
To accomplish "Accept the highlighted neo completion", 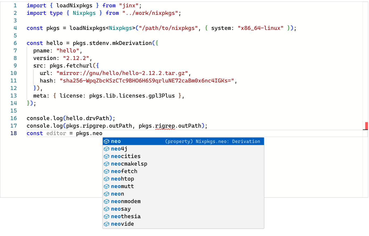I will [x=183, y=141].
